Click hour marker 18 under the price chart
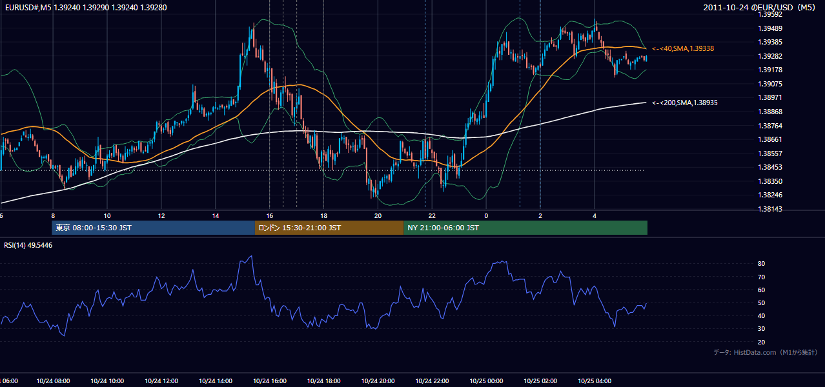 pos(324,215)
